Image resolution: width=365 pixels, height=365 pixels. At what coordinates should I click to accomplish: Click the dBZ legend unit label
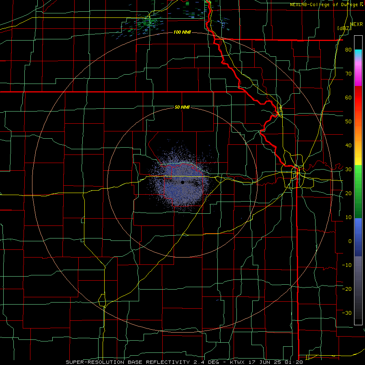tap(344, 28)
